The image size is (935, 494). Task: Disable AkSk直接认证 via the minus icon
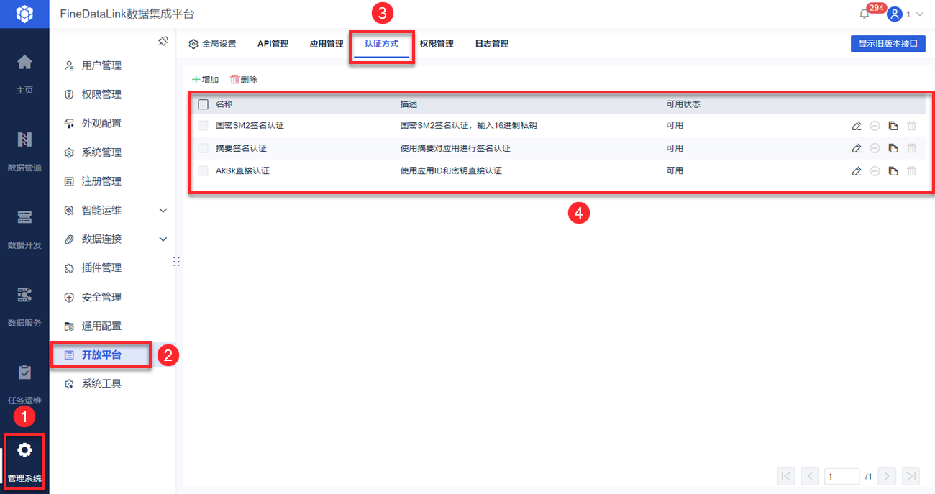[x=875, y=171]
